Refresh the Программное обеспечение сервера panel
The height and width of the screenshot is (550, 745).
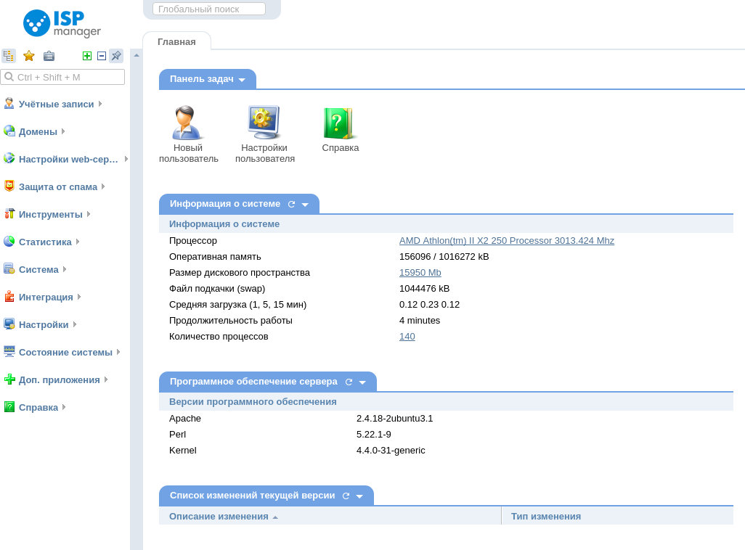(349, 382)
